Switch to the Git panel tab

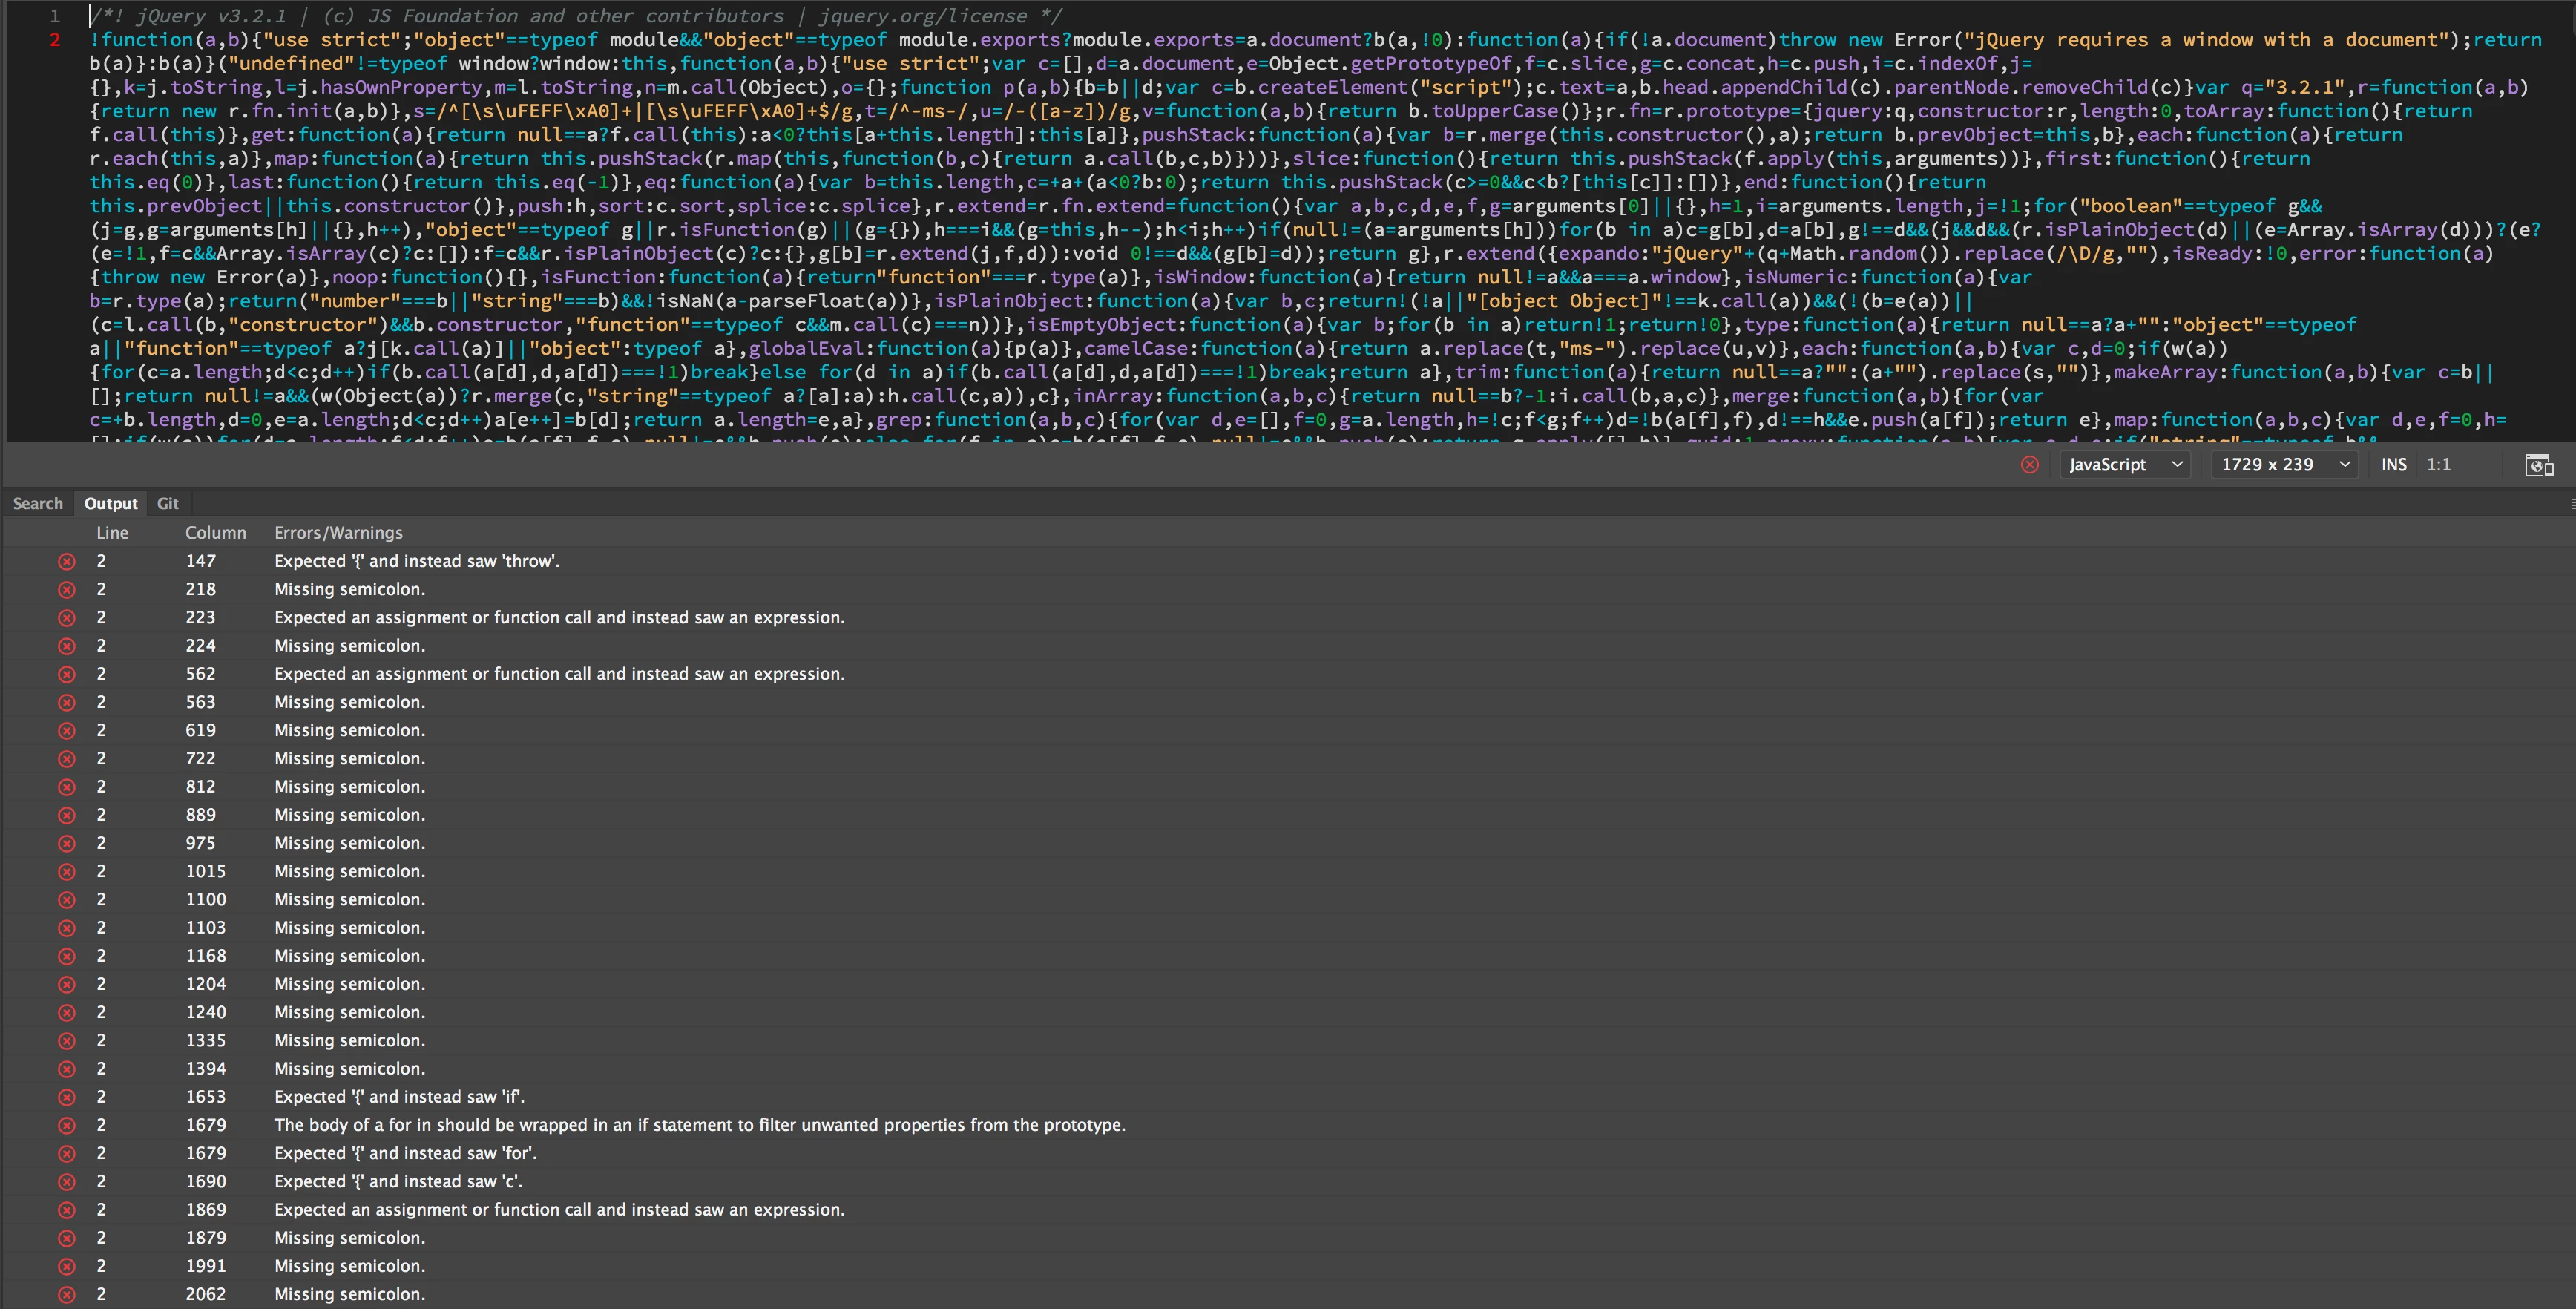(168, 503)
